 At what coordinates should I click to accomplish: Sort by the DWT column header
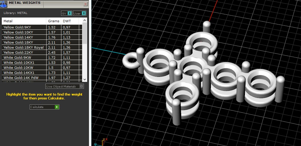click(70, 21)
